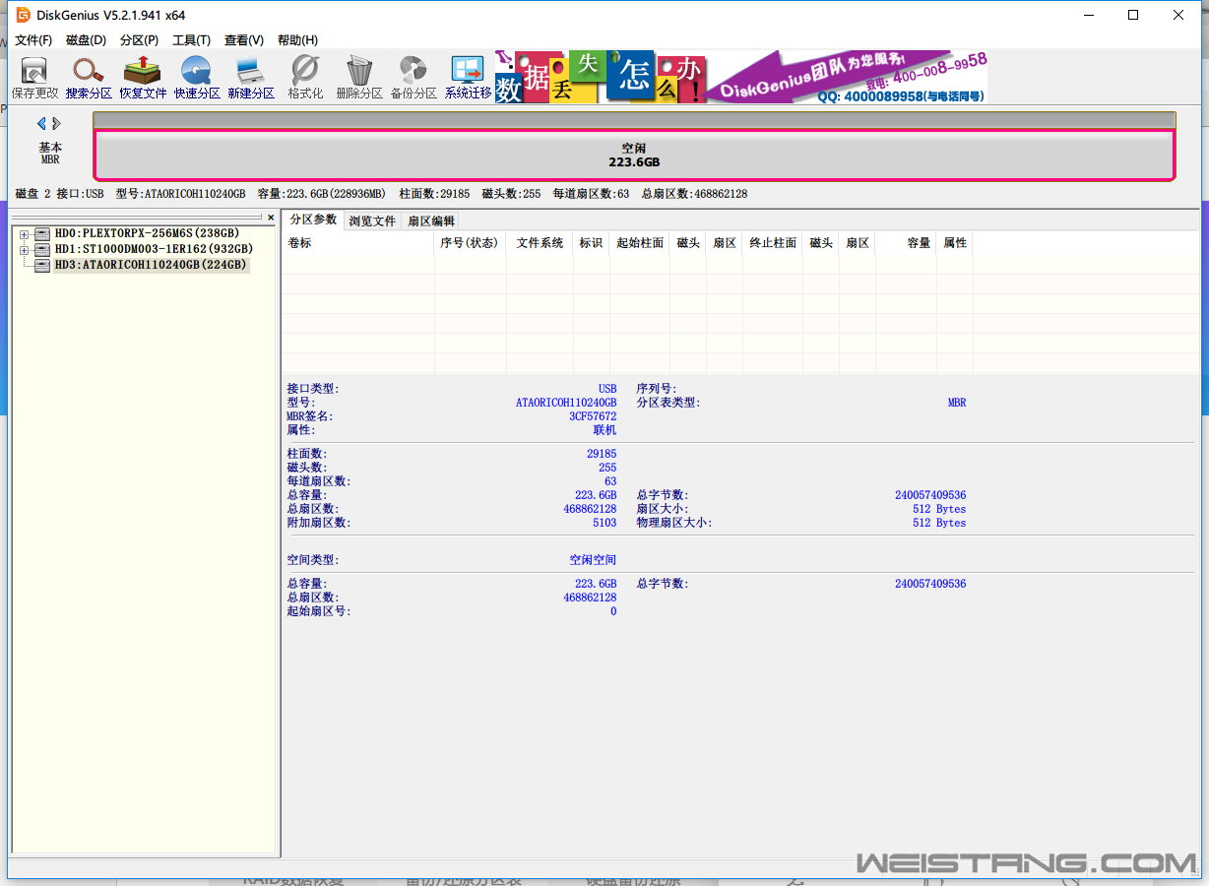1209x886 pixels.
Task: Open the 备份分区 backup partition tool
Action: (x=414, y=78)
